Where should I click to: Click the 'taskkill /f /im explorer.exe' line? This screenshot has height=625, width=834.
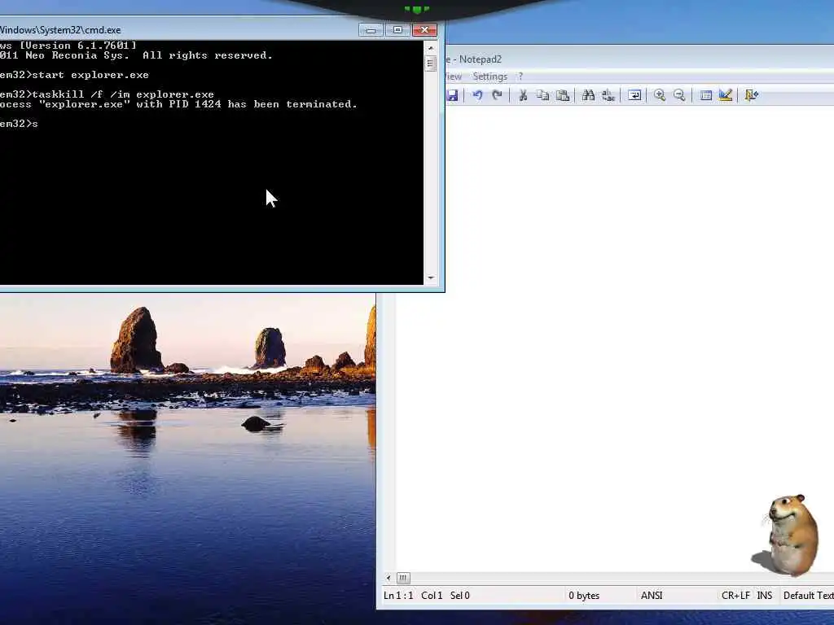[107, 94]
